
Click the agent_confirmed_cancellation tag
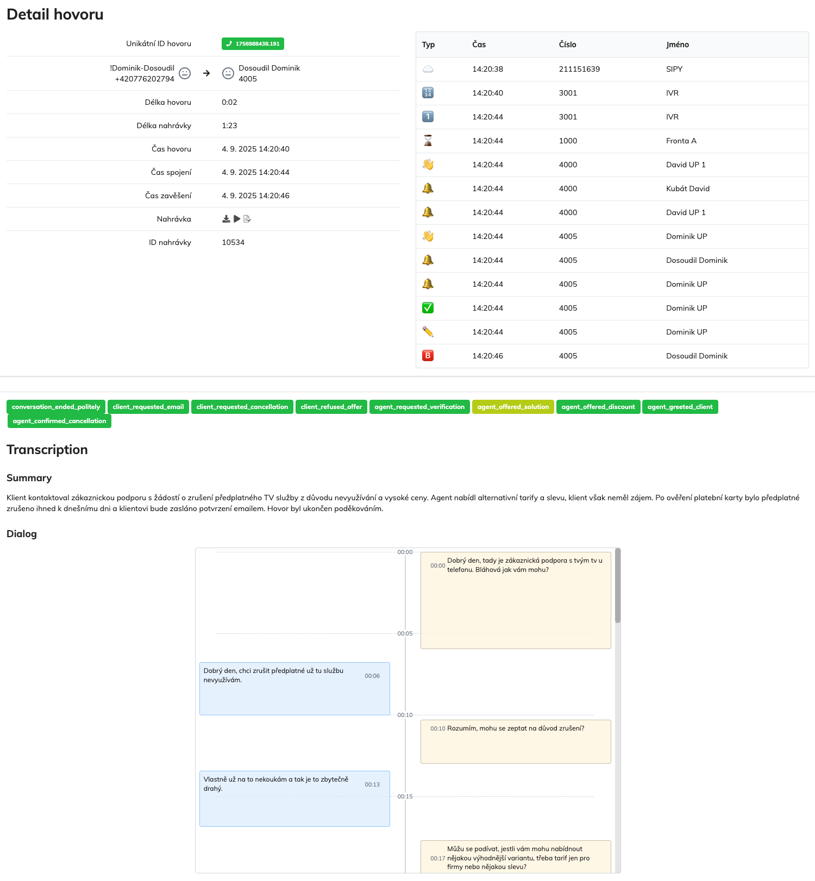tap(59, 421)
